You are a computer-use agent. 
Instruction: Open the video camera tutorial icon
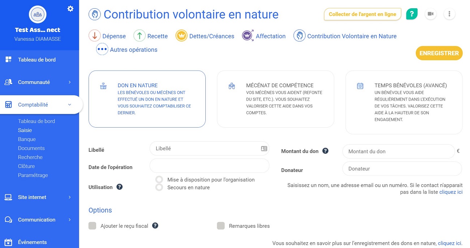point(430,14)
